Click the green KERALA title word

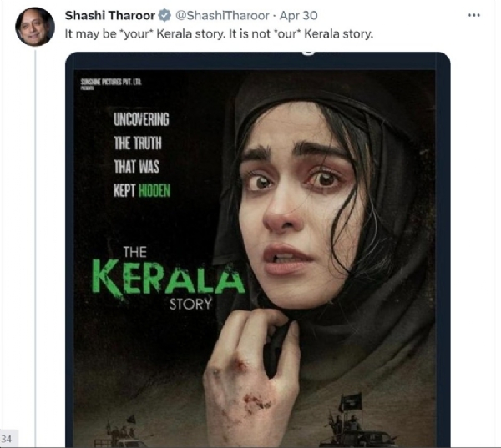pos(170,278)
